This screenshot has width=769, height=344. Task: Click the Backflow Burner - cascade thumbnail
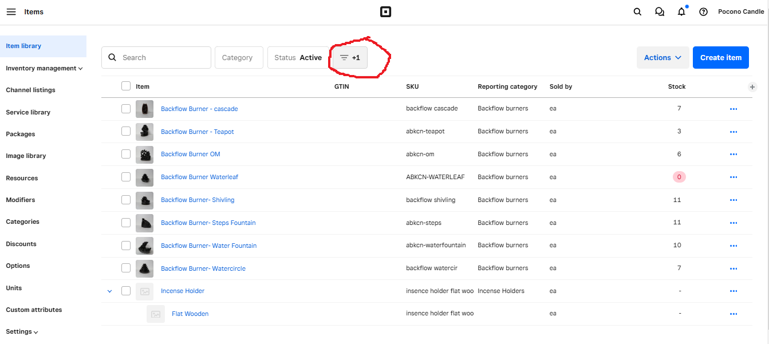pyautogui.click(x=144, y=109)
